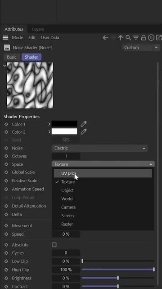Collapse the Space dropdown showing Texture
This screenshot has width=162, height=289.
(103, 164)
